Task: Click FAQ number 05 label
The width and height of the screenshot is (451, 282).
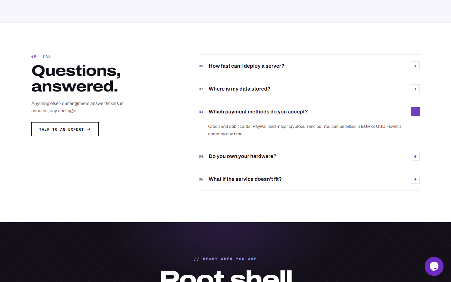Action: coord(201,179)
